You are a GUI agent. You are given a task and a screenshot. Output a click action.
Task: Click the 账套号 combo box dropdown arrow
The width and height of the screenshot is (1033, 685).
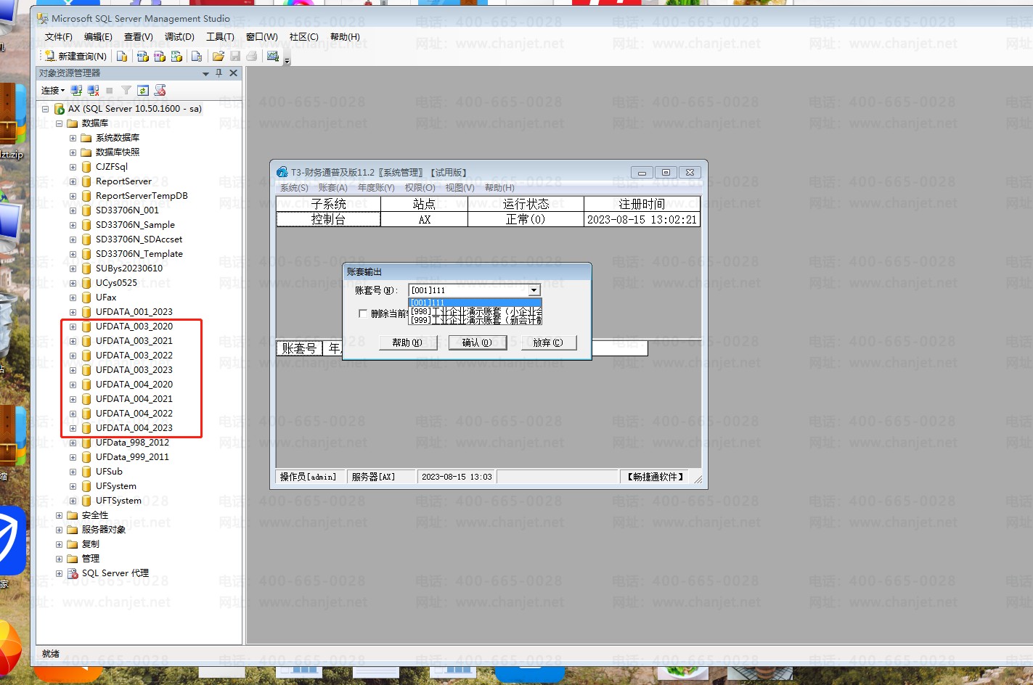click(x=534, y=290)
